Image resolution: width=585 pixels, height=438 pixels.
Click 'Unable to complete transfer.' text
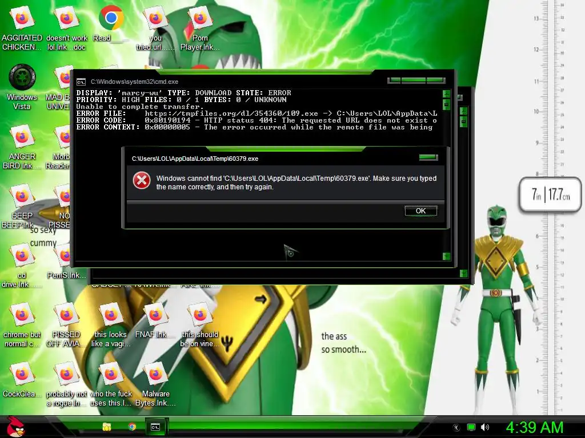tap(140, 107)
